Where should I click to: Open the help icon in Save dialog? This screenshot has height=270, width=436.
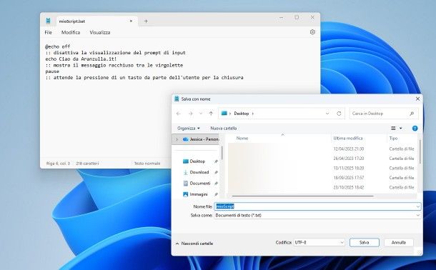415,128
